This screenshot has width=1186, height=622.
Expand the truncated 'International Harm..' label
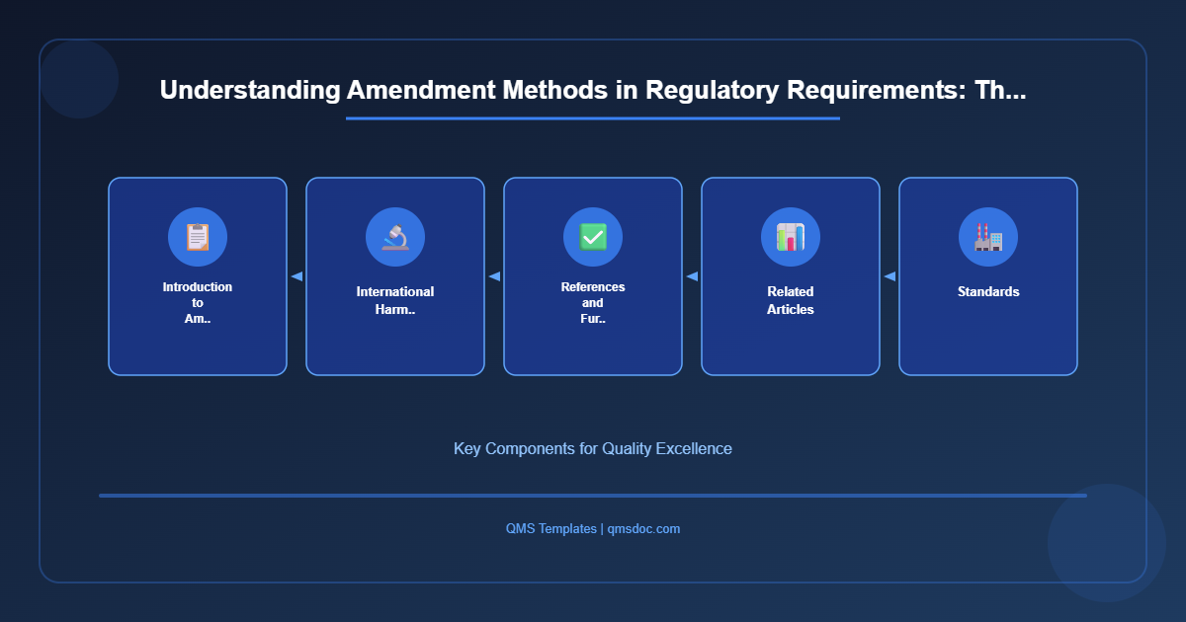pyautogui.click(x=395, y=299)
